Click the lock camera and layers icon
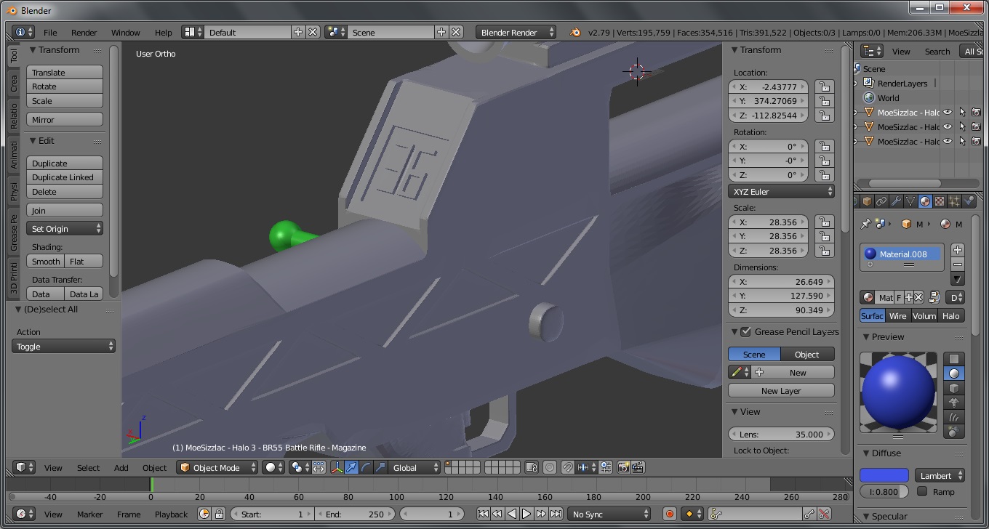 tap(532, 468)
